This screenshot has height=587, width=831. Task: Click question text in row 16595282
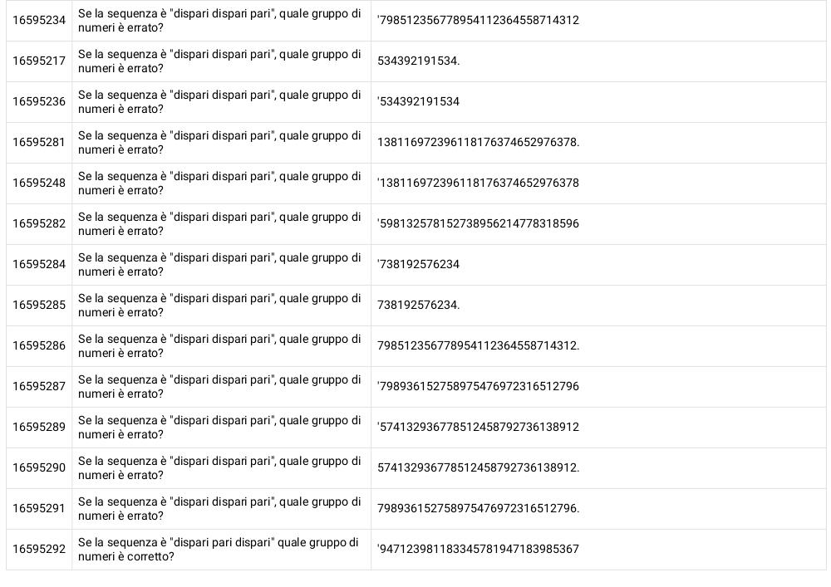pyautogui.click(x=219, y=224)
